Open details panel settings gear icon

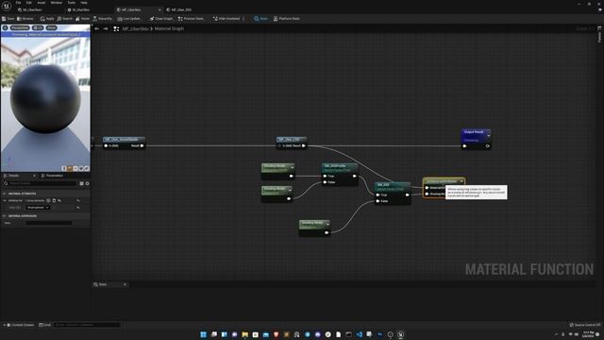(x=88, y=183)
